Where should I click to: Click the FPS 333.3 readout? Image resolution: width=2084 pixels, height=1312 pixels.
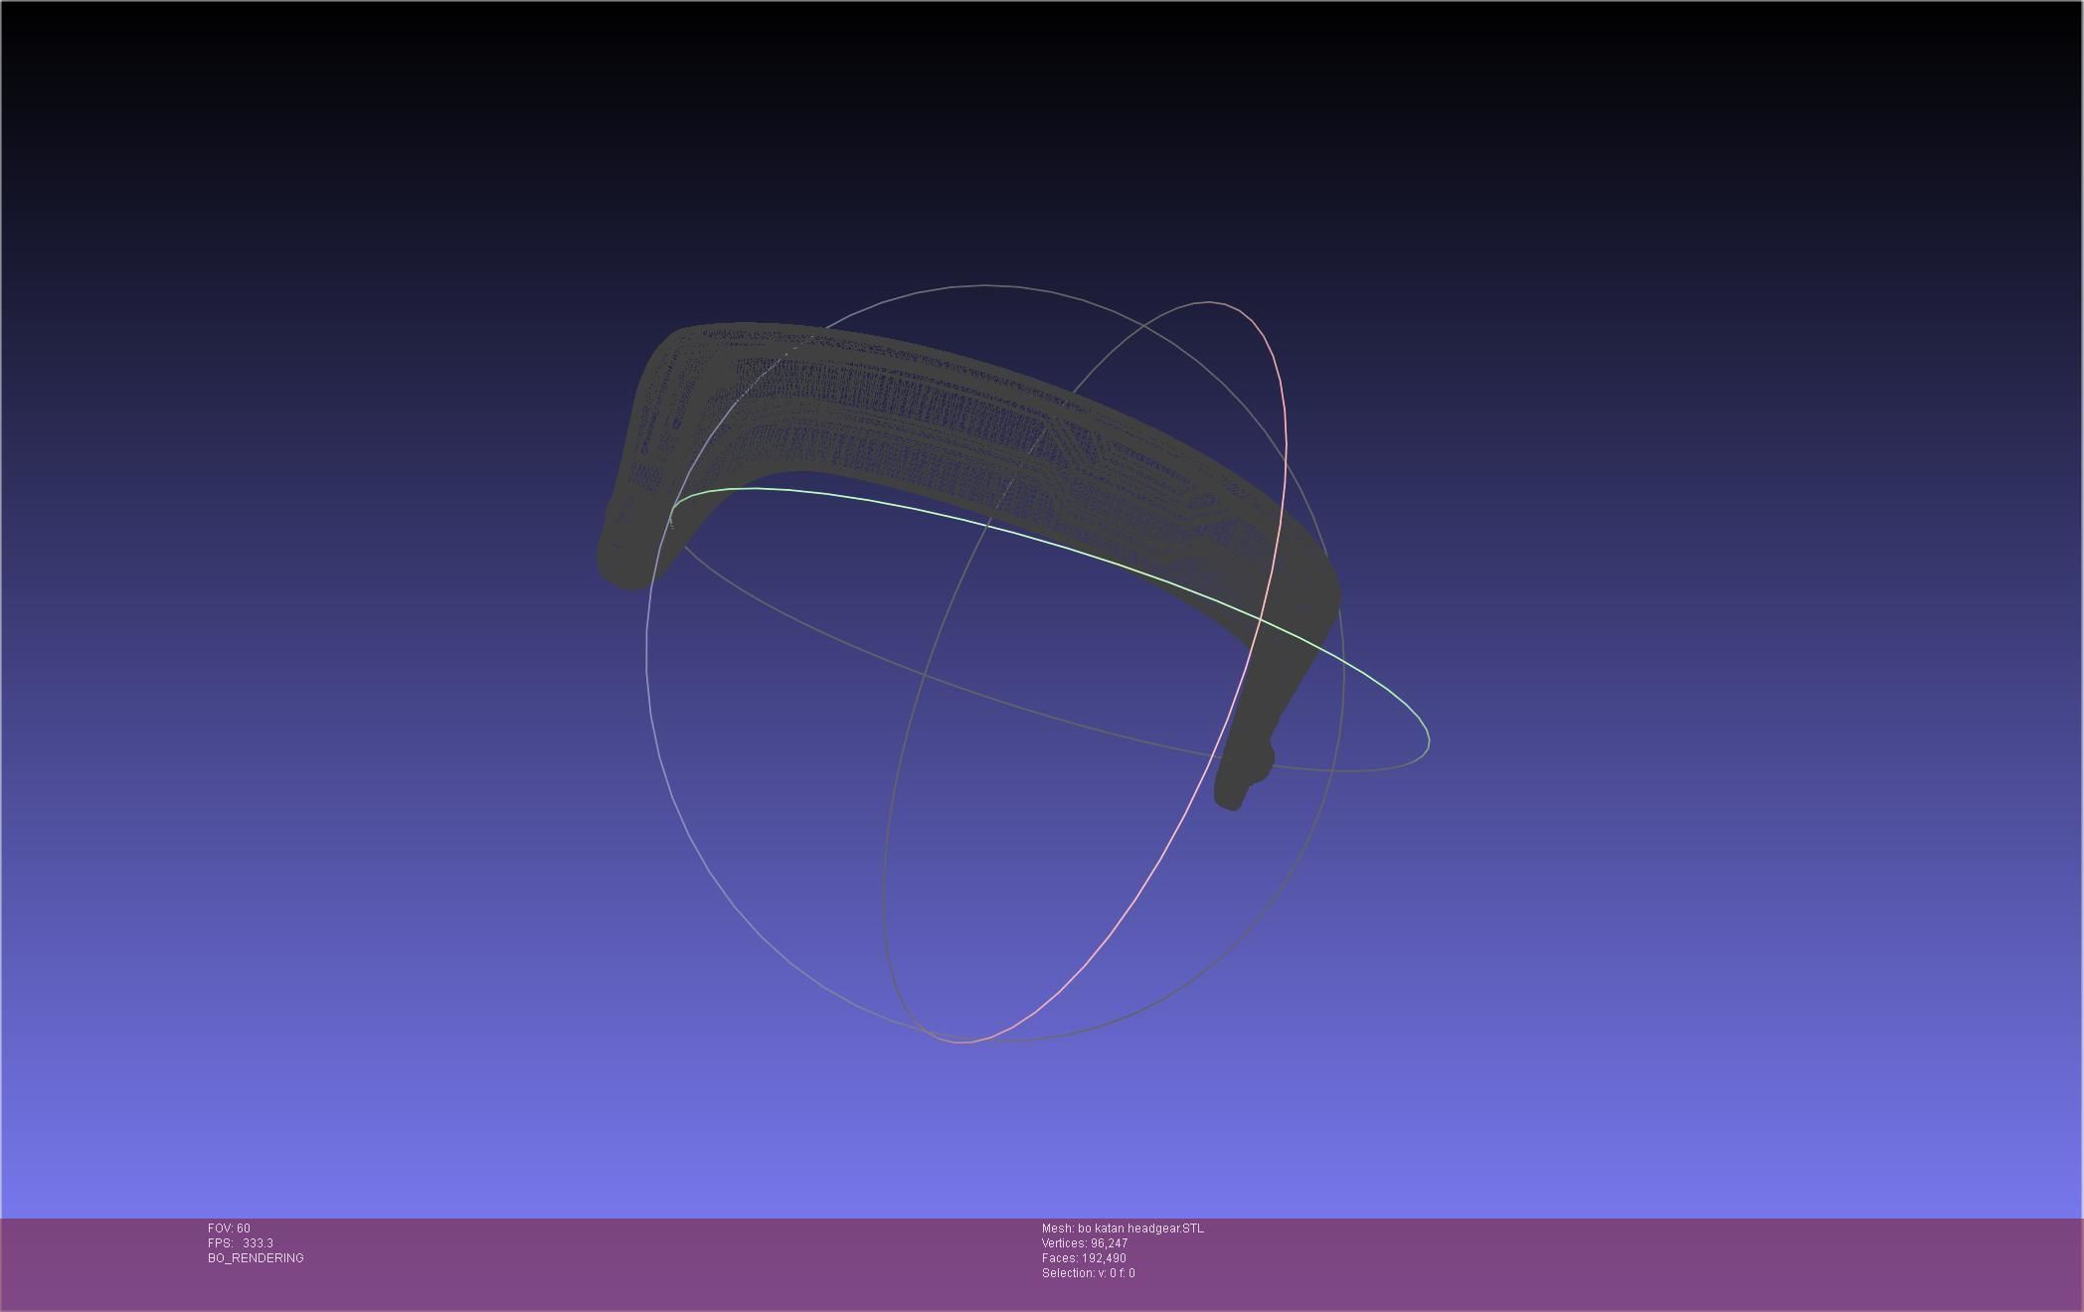[x=241, y=1243]
